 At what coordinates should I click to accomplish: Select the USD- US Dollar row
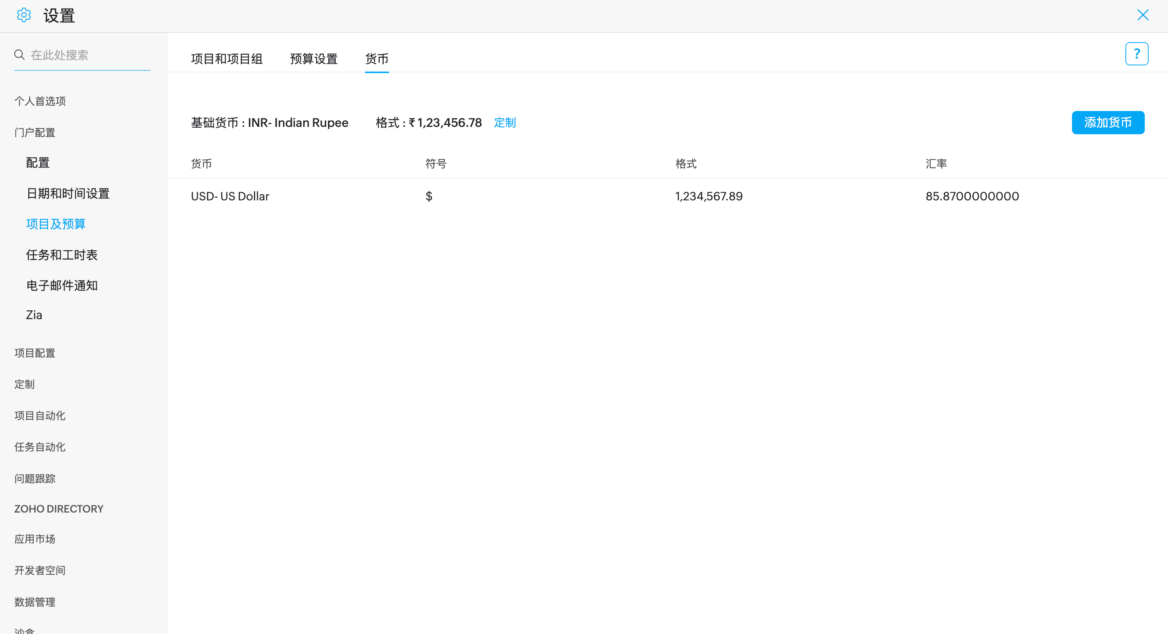tap(230, 196)
